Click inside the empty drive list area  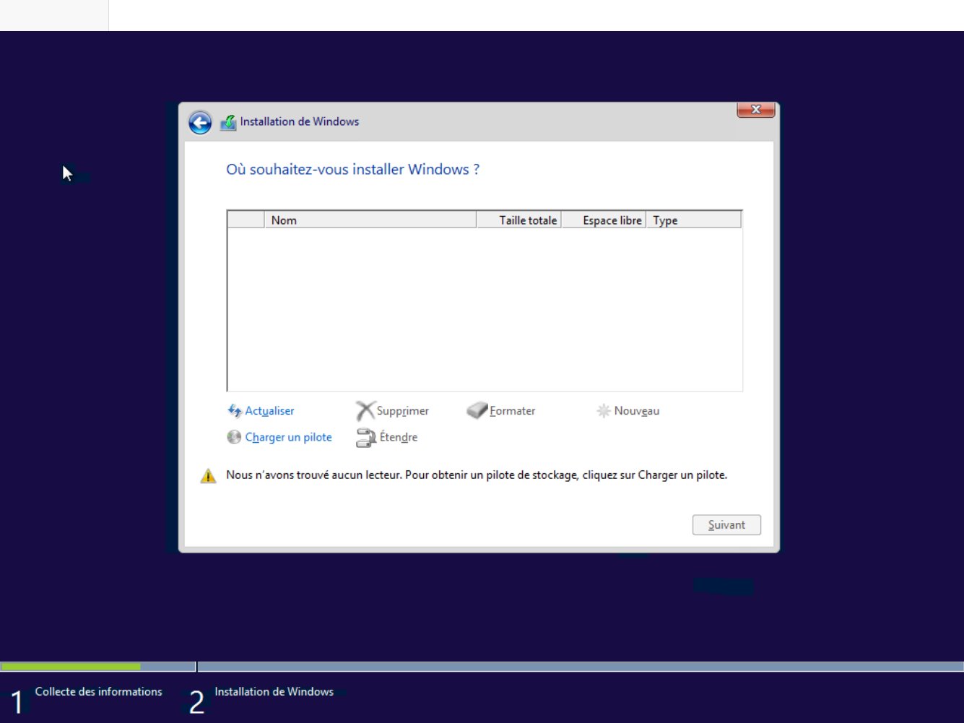[x=484, y=309]
